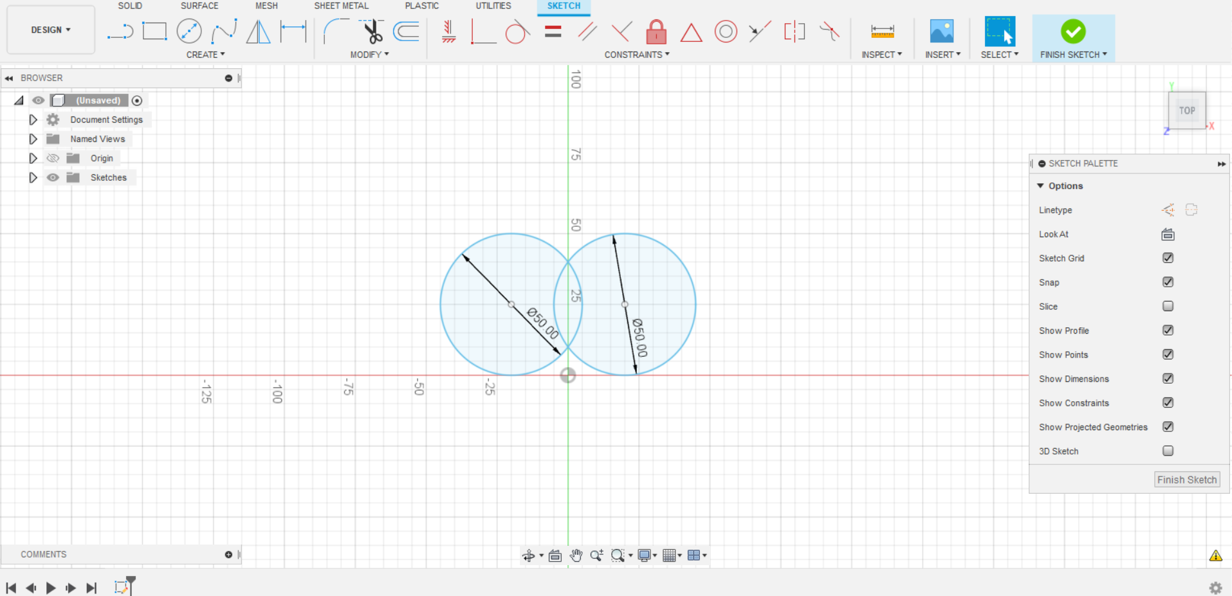Switch to the SHEET METAL tab
Viewport: 1232px width, 596px height.
tap(341, 6)
